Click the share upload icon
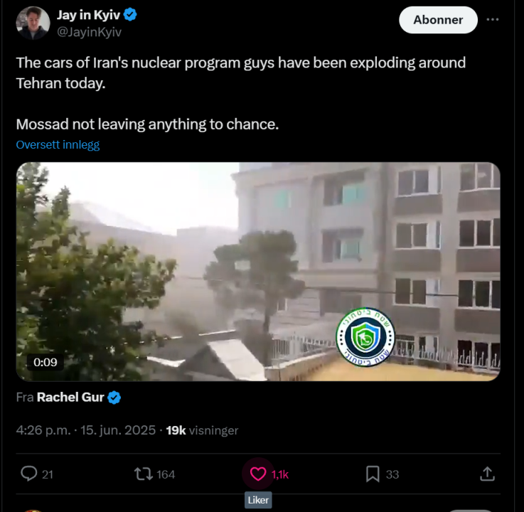Image resolution: width=524 pixels, height=512 pixels. click(487, 474)
